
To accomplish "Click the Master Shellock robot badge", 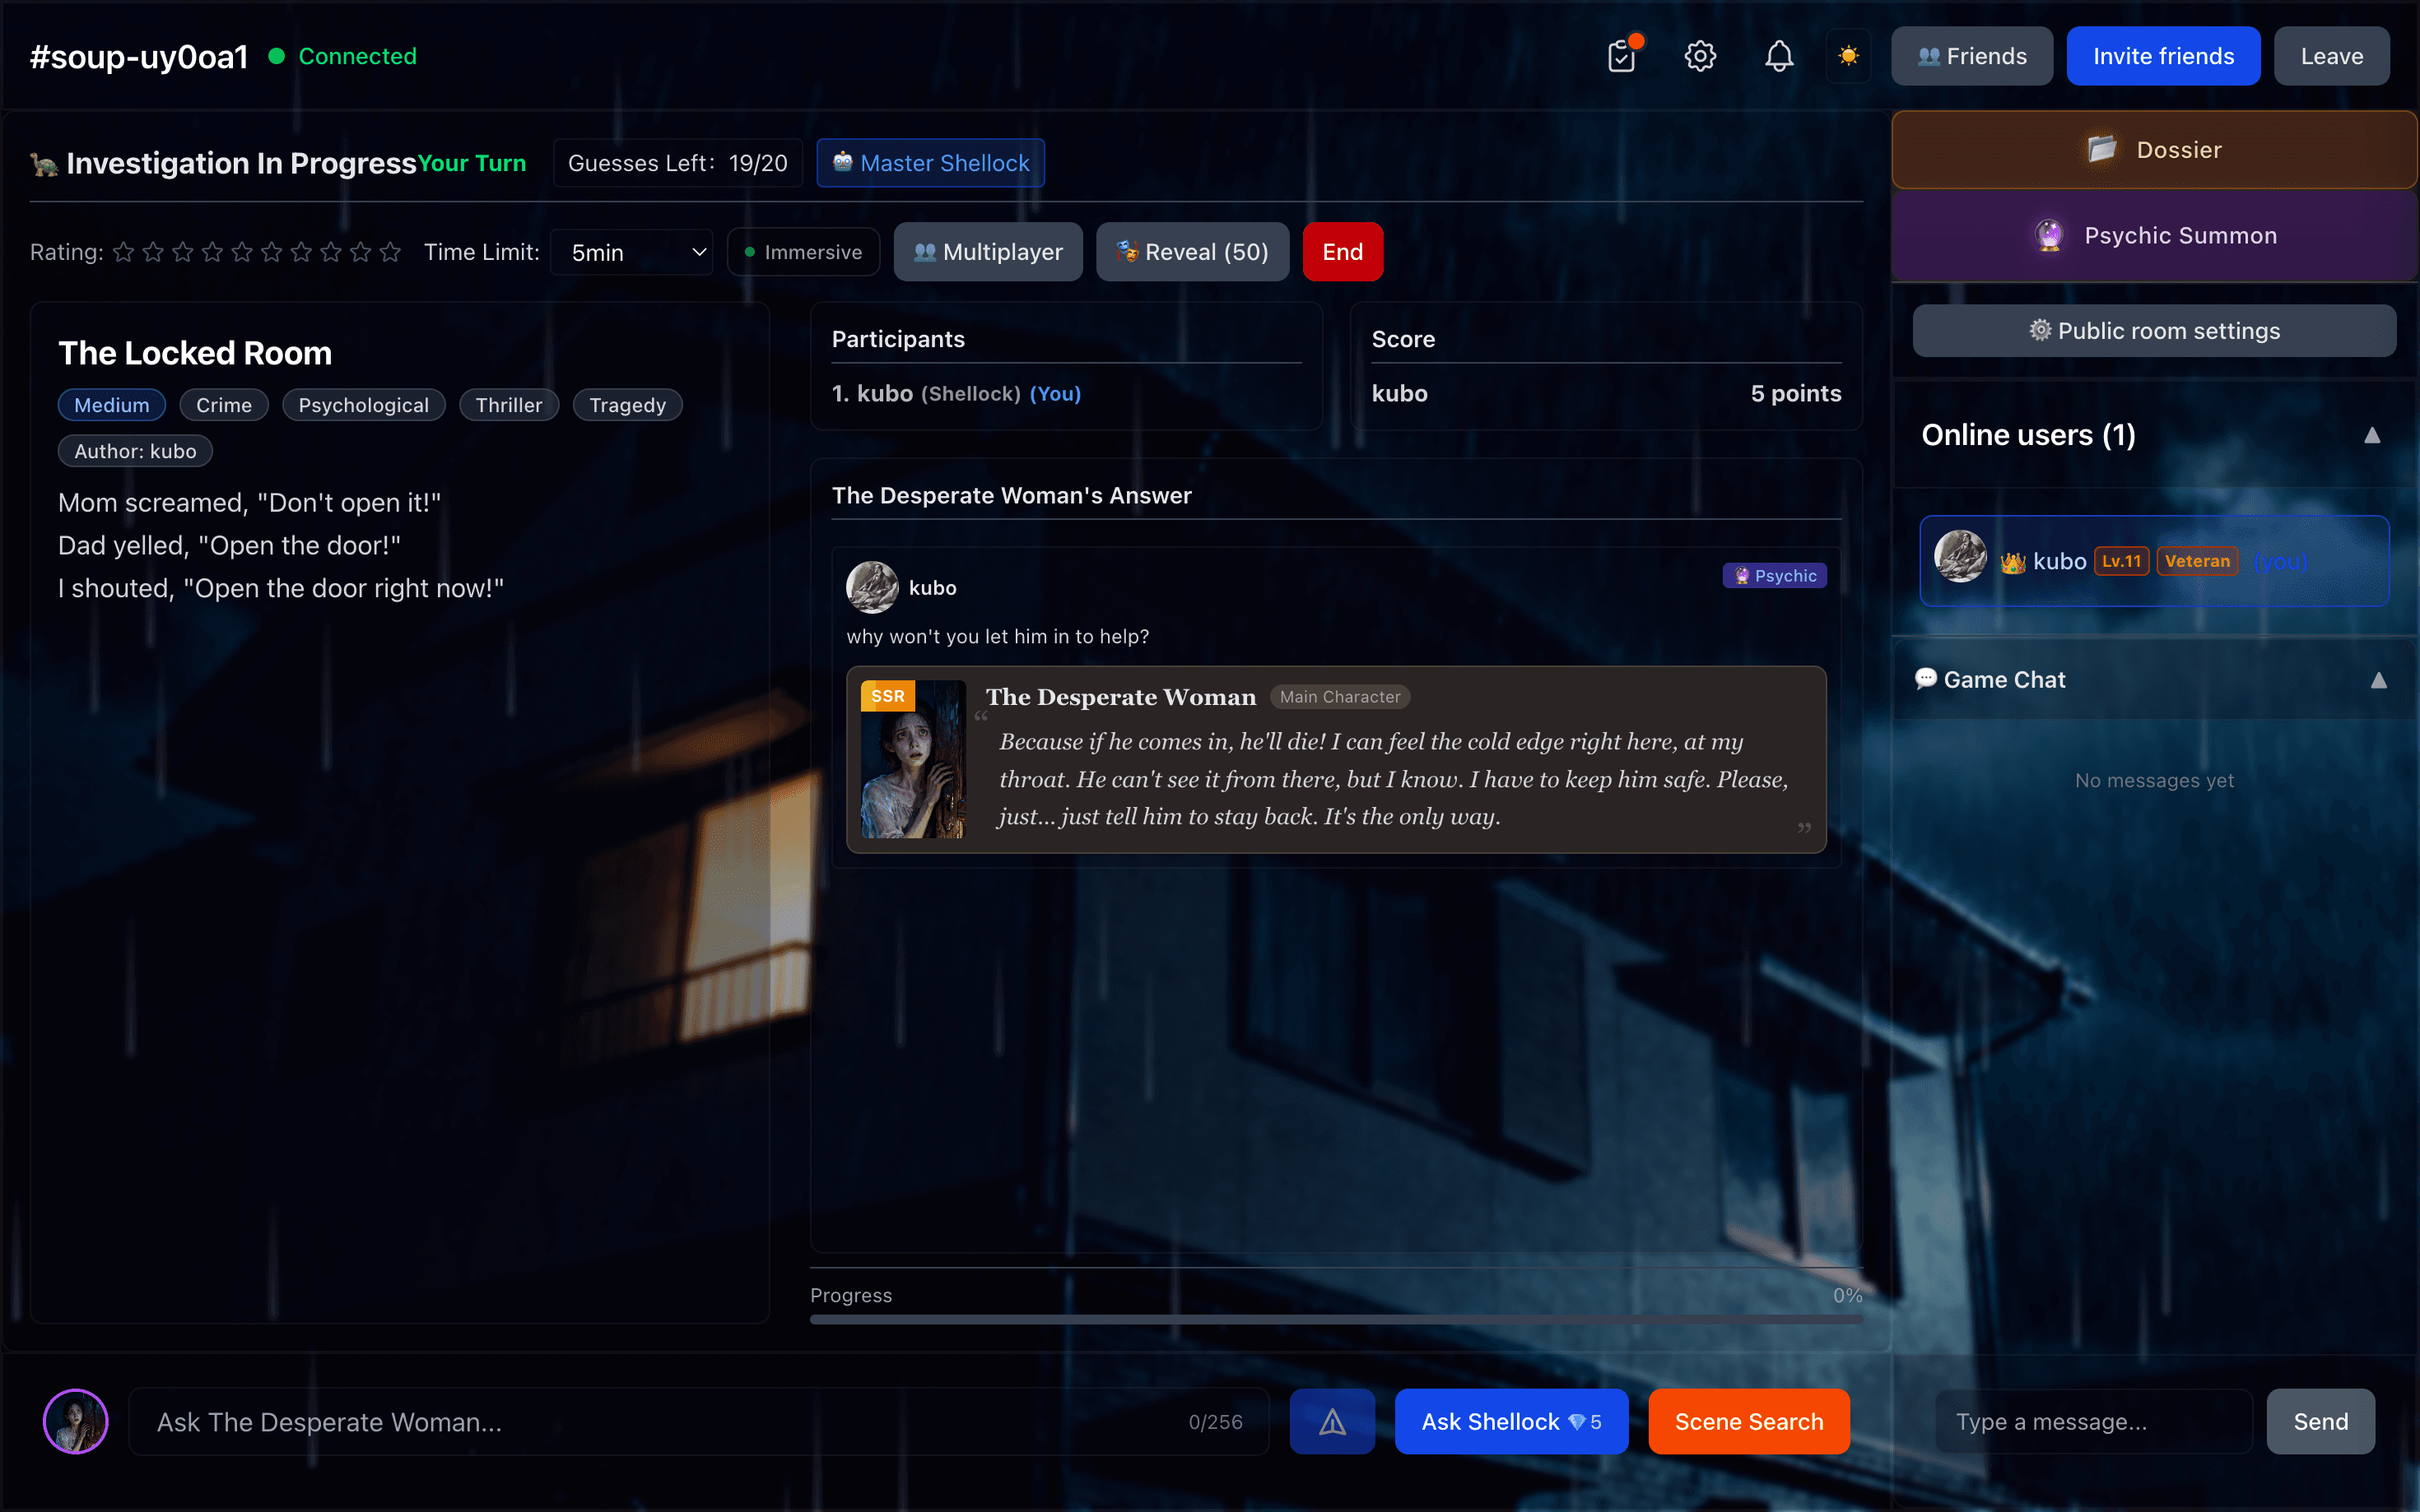I will click(928, 162).
